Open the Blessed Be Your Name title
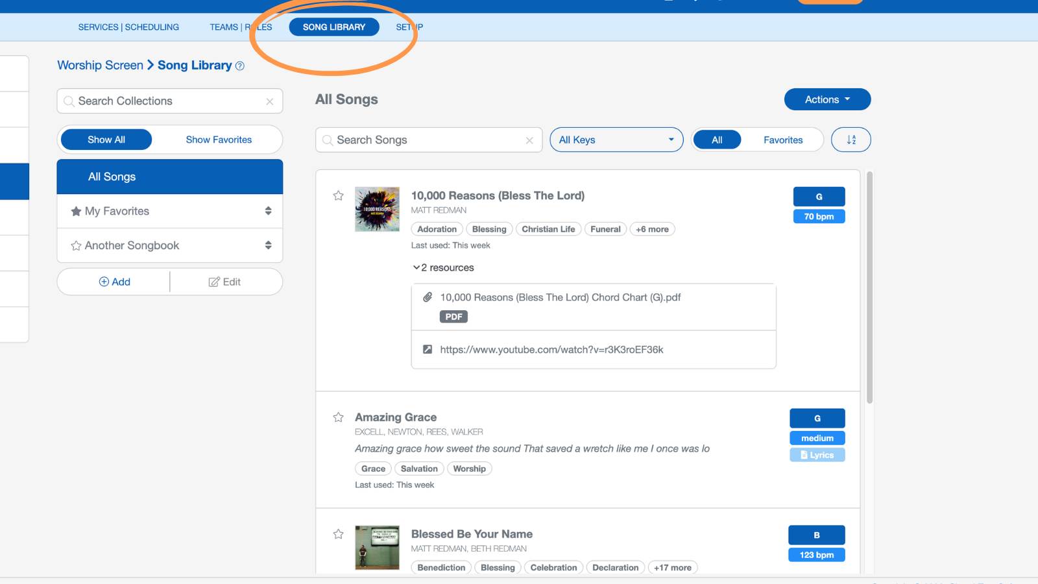The height and width of the screenshot is (584, 1038). tap(472, 534)
